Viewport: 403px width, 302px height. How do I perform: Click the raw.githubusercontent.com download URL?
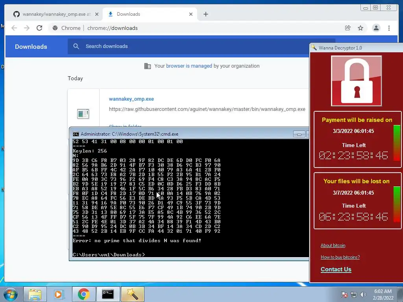(207, 109)
